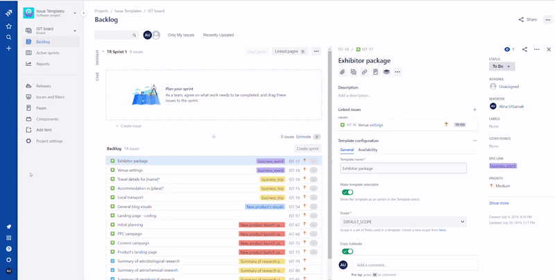555x280 pixels.
Task: Click the create plus icon in the blue sidebar
Action: 9,48
